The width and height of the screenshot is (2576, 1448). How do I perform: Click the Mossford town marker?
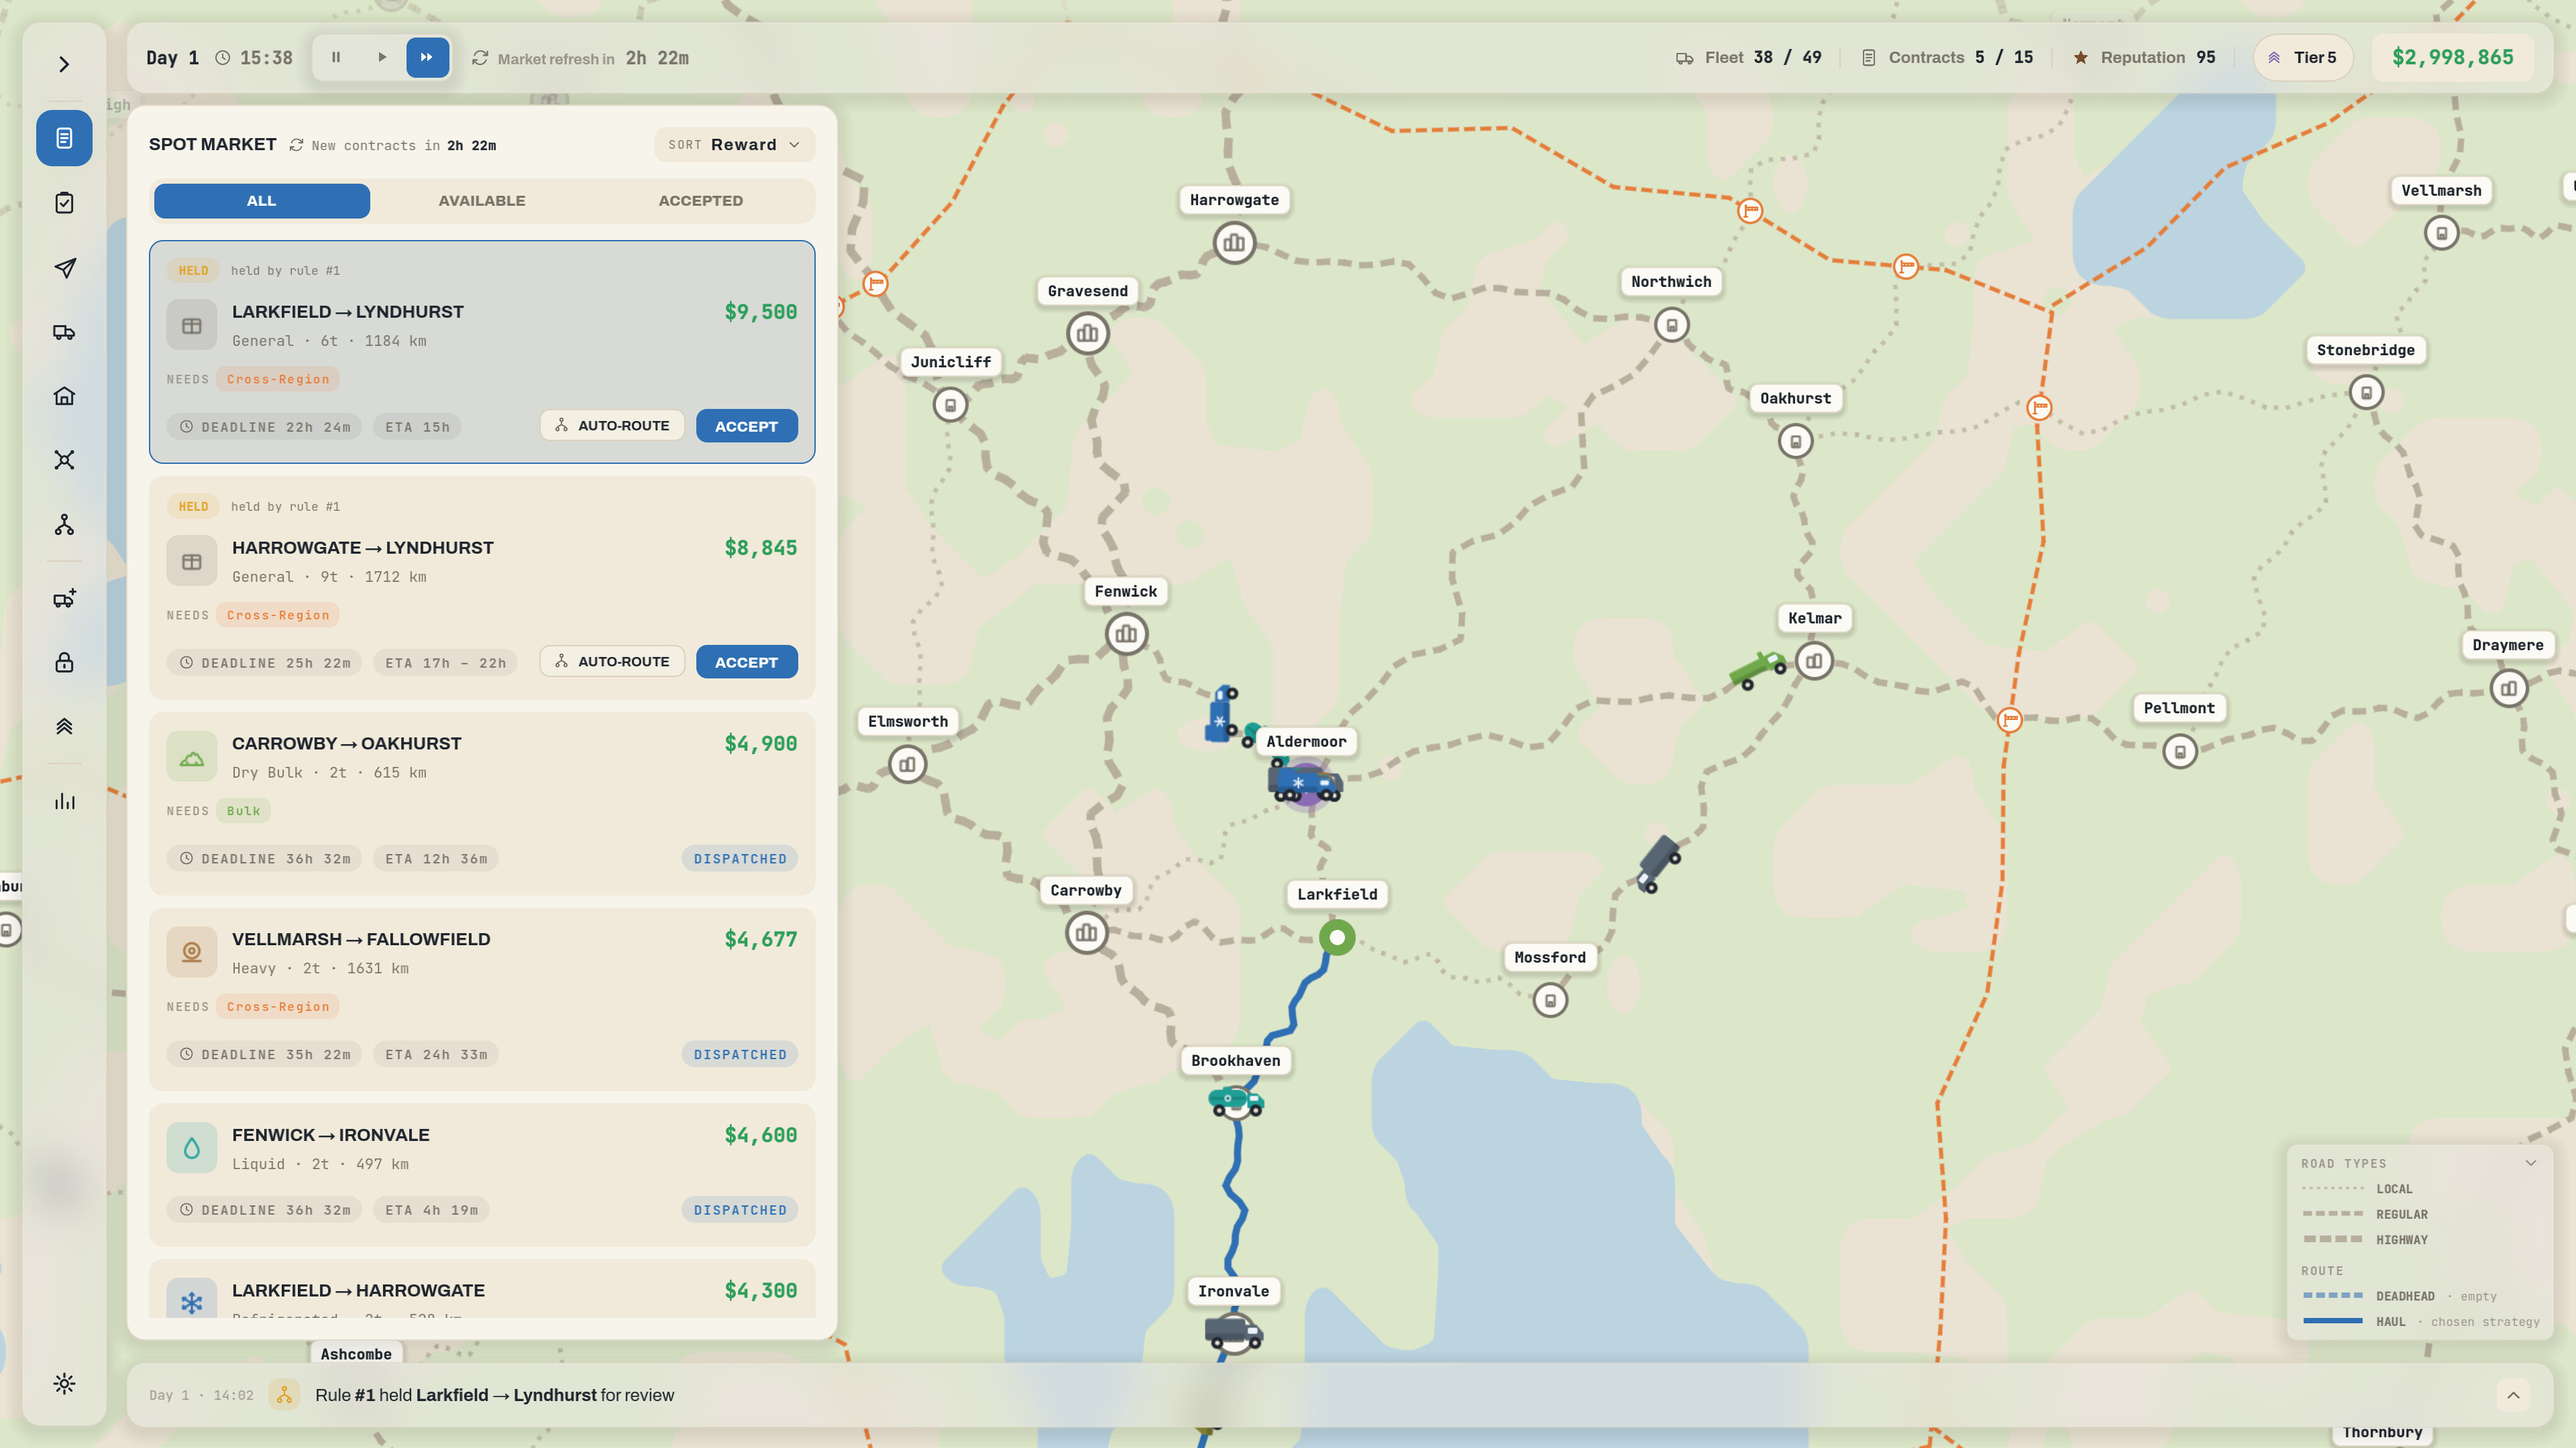(1551, 1000)
